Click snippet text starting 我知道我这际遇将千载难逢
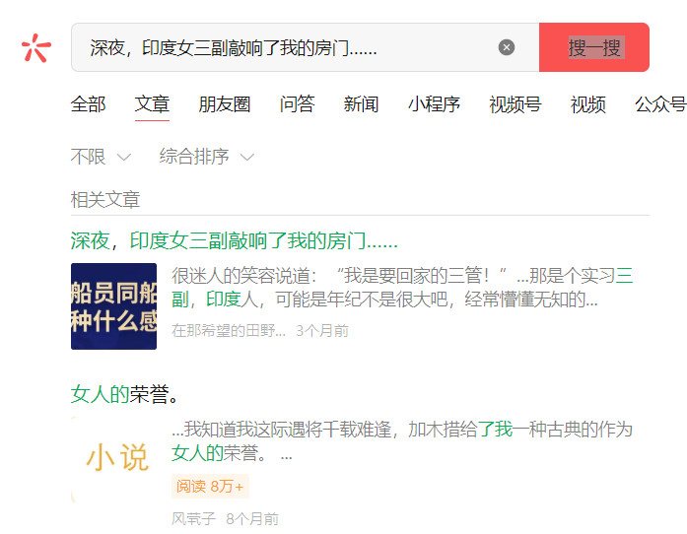The image size is (687, 534). pos(402,440)
